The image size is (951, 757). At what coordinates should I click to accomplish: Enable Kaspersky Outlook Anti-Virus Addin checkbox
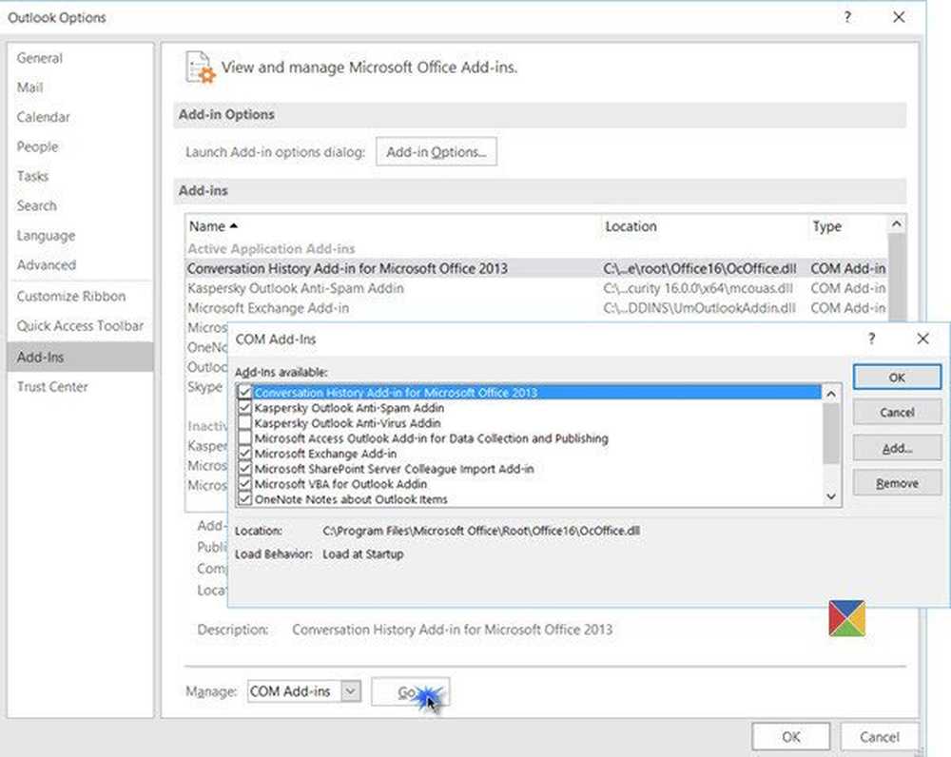tap(245, 423)
